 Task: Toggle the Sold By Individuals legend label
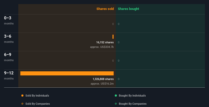click(37, 96)
